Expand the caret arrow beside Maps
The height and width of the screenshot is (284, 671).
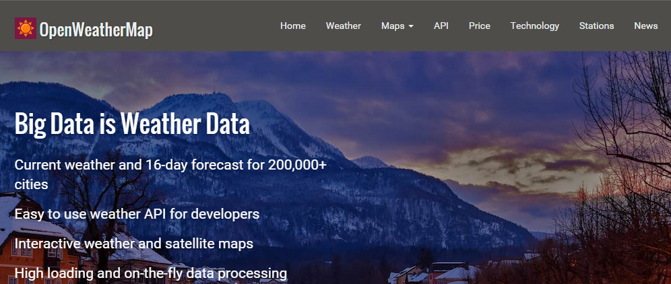click(x=411, y=26)
